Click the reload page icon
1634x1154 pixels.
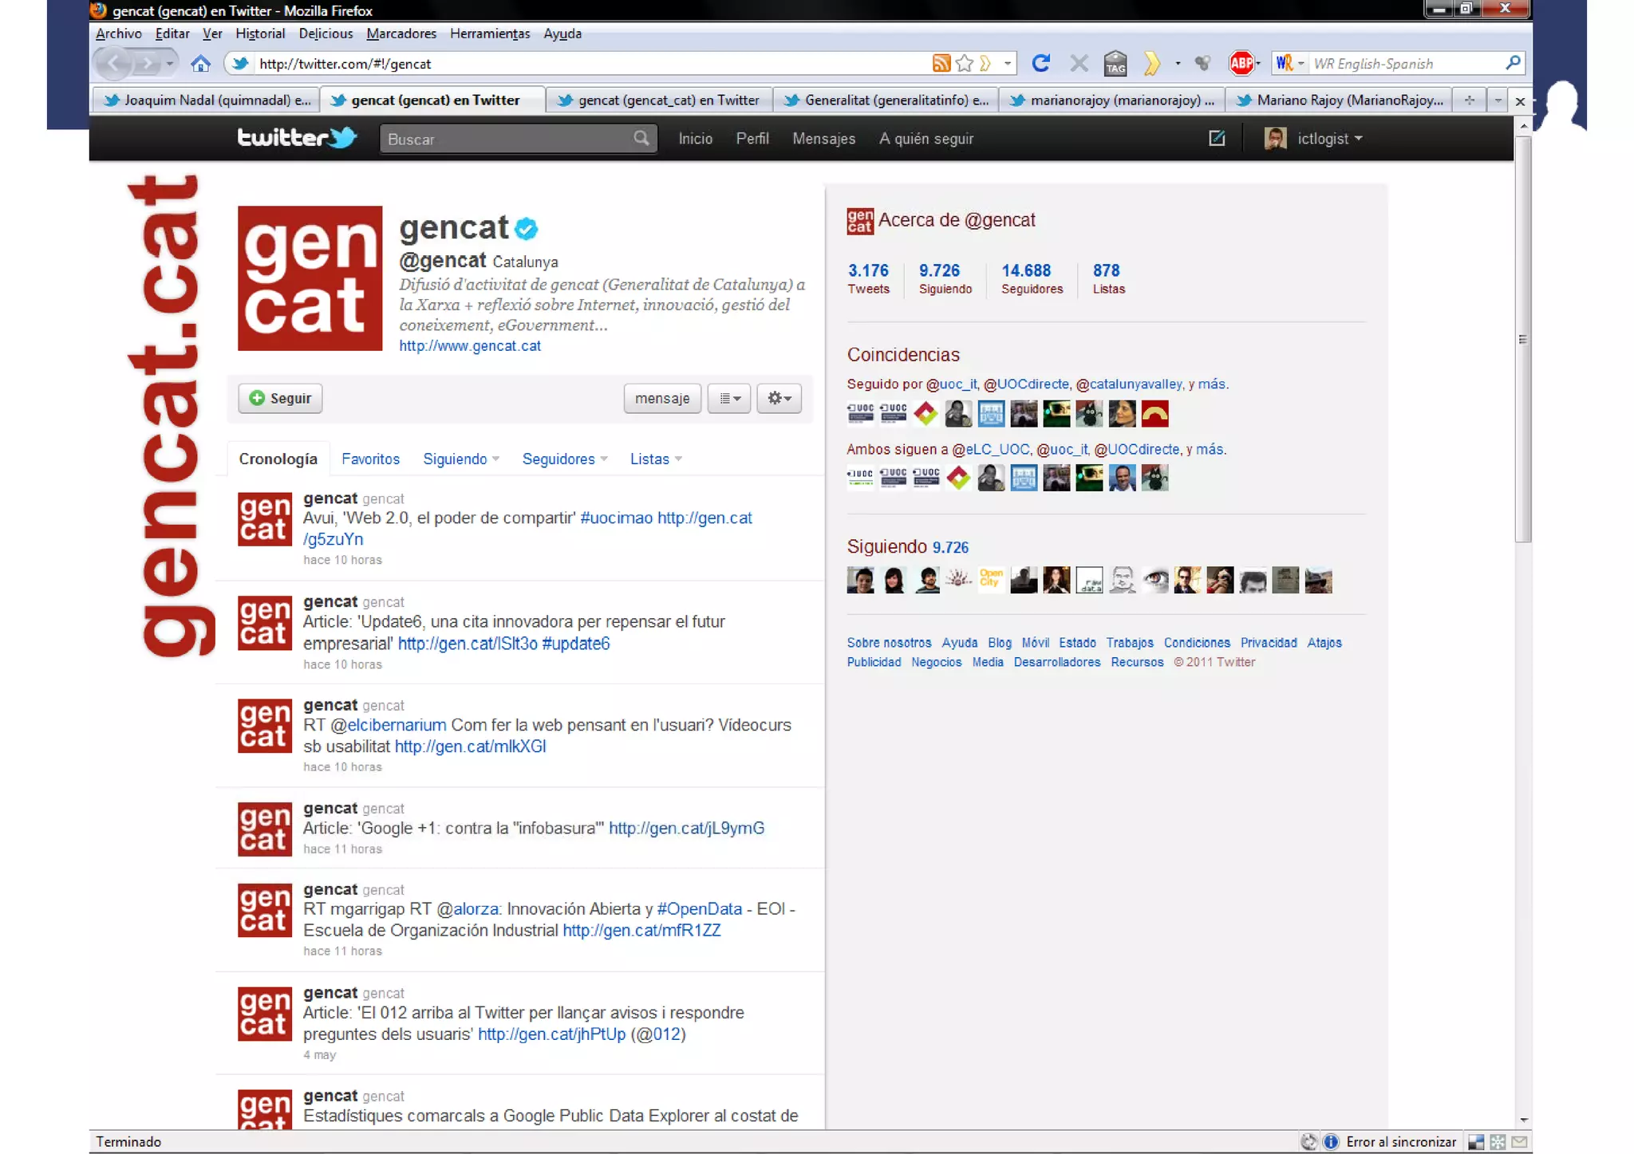[1040, 64]
